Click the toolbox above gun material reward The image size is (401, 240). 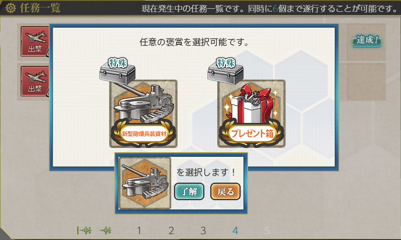[x=118, y=71]
